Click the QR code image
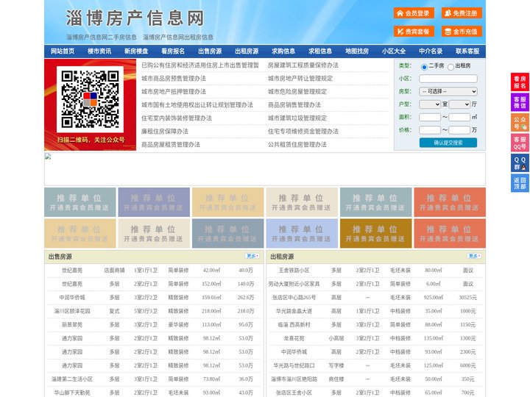This screenshot has height=397, width=530. coord(90,99)
